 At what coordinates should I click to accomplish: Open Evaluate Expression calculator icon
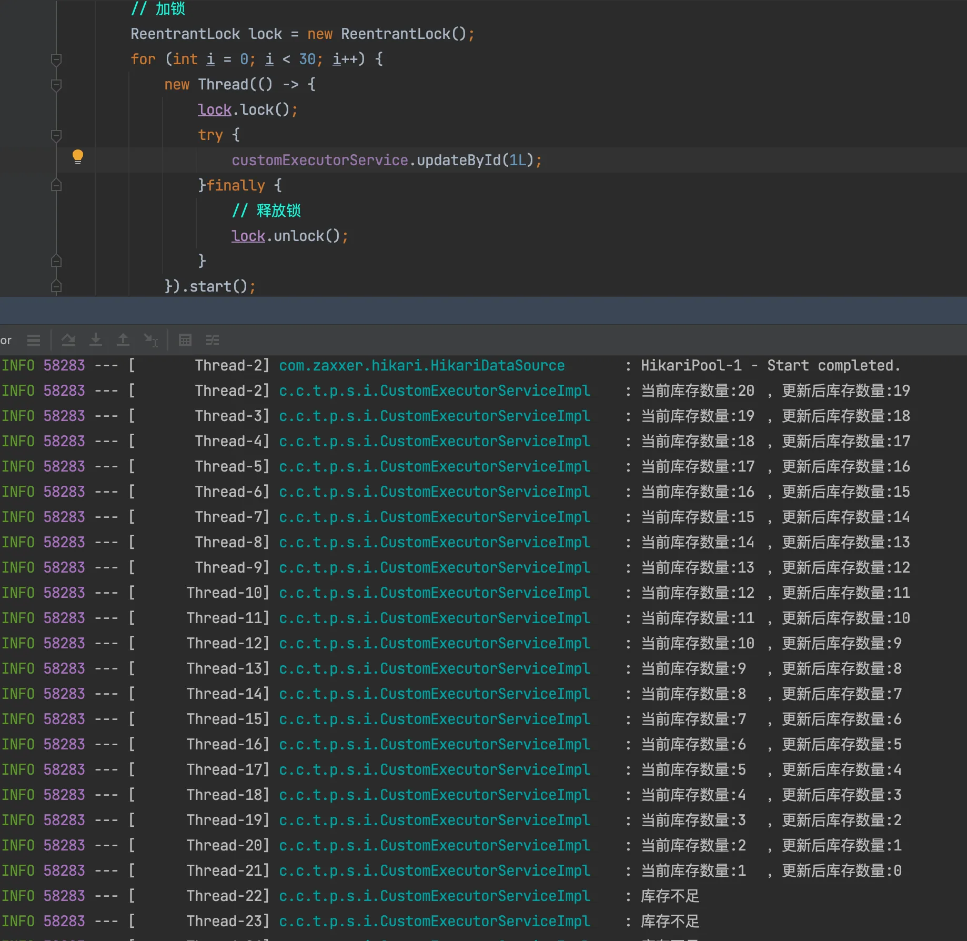185,341
